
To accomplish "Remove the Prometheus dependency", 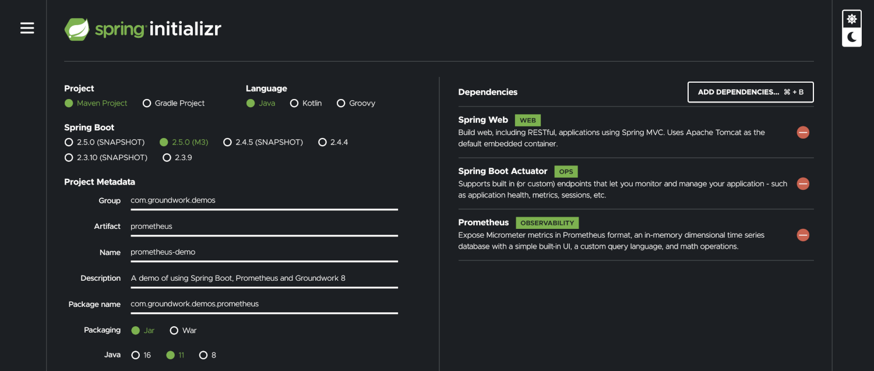I will click(x=803, y=235).
